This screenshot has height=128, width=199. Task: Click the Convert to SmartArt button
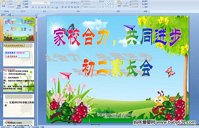90,7
